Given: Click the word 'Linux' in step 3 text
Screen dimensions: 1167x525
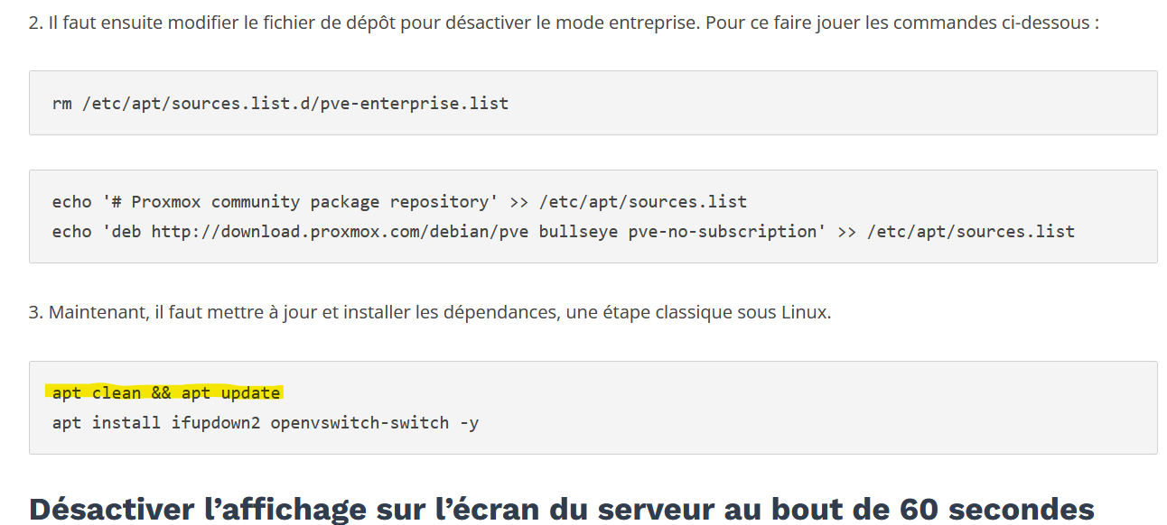Looking at the screenshot, I should 803,313.
